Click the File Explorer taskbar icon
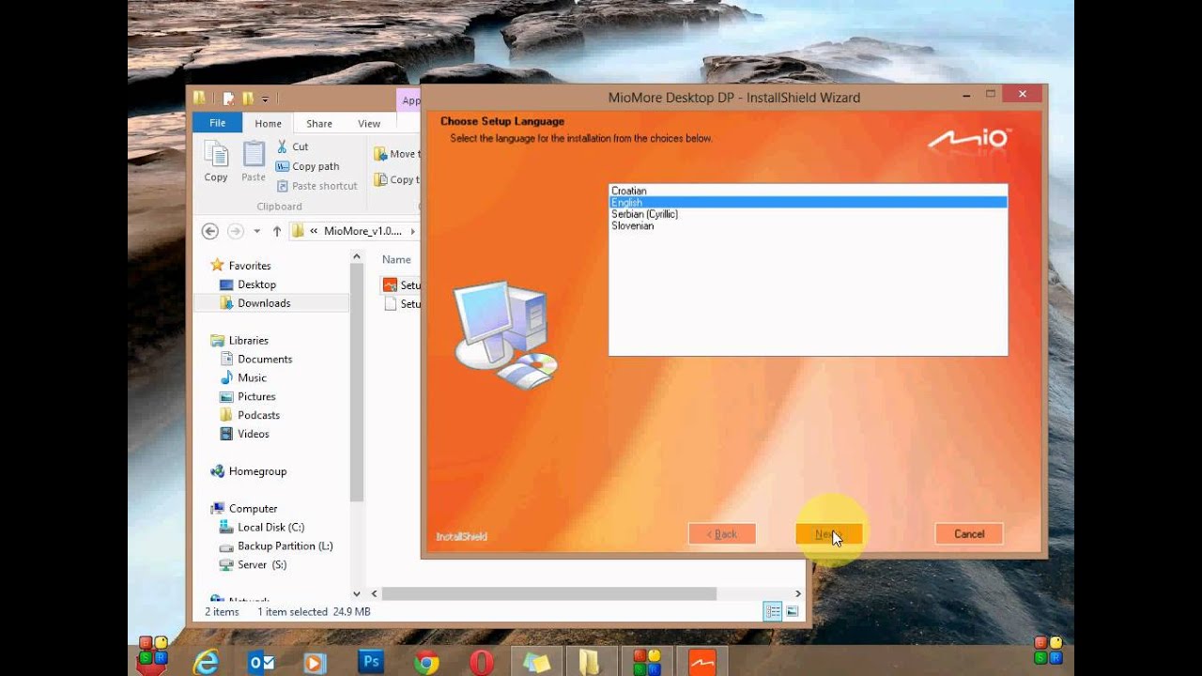 pos(592,662)
